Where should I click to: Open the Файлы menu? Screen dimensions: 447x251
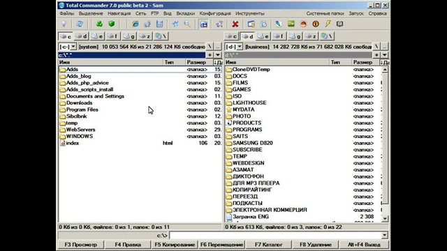[67, 13]
